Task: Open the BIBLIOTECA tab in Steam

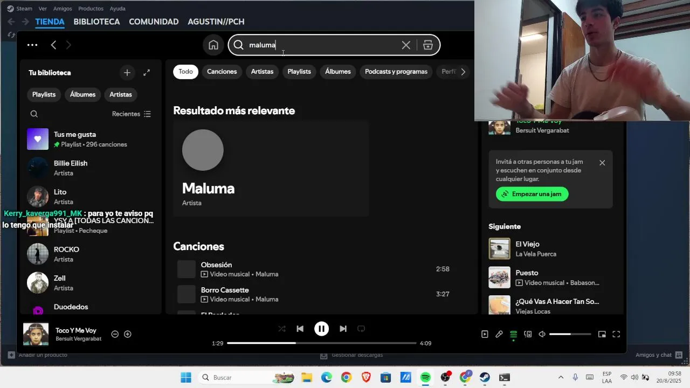Action: 96,22
